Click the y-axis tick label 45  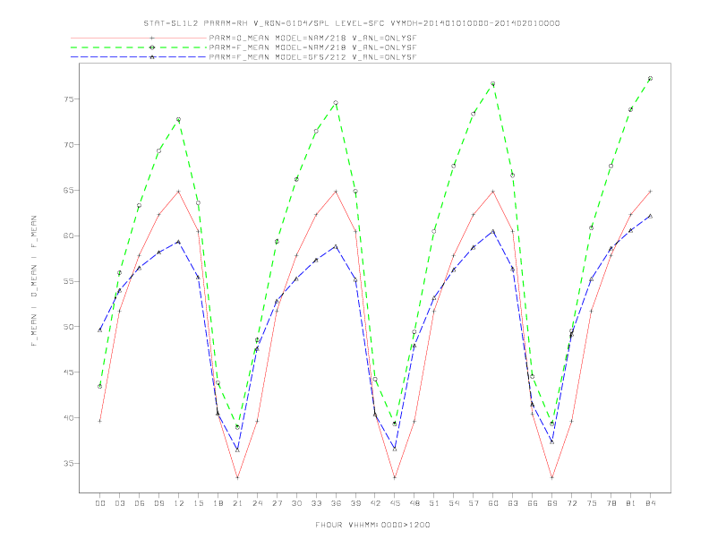[x=69, y=372]
